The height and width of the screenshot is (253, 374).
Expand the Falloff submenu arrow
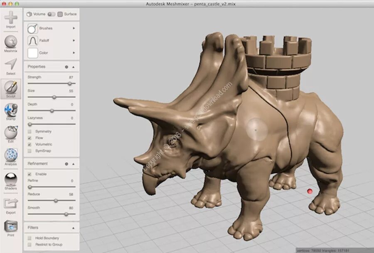click(x=74, y=41)
